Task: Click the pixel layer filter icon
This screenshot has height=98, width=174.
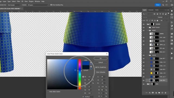Action: click(x=154, y=14)
